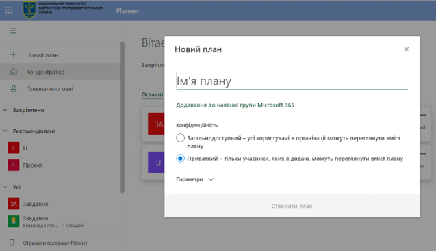Open the red ЗА plan card behind dialog

(156, 124)
